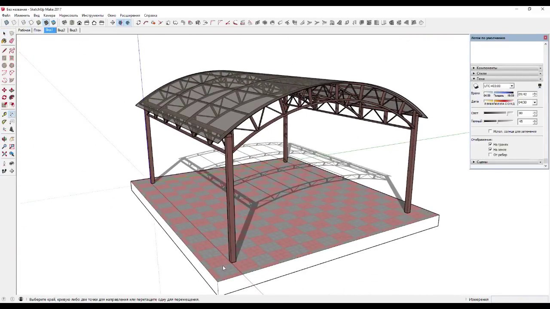
Task: Toggle shadow details expand button
Action: point(540,86)
